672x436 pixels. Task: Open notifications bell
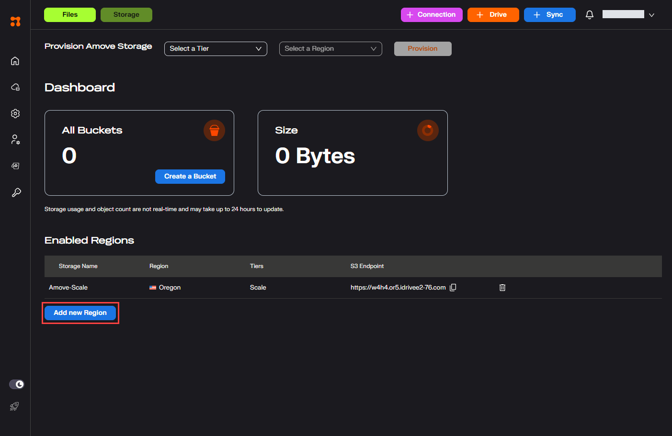[x=590, y=15]
